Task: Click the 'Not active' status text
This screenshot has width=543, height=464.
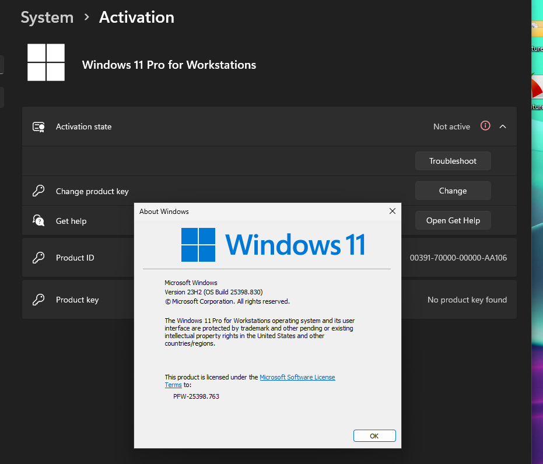Action: tap(451, 126)
